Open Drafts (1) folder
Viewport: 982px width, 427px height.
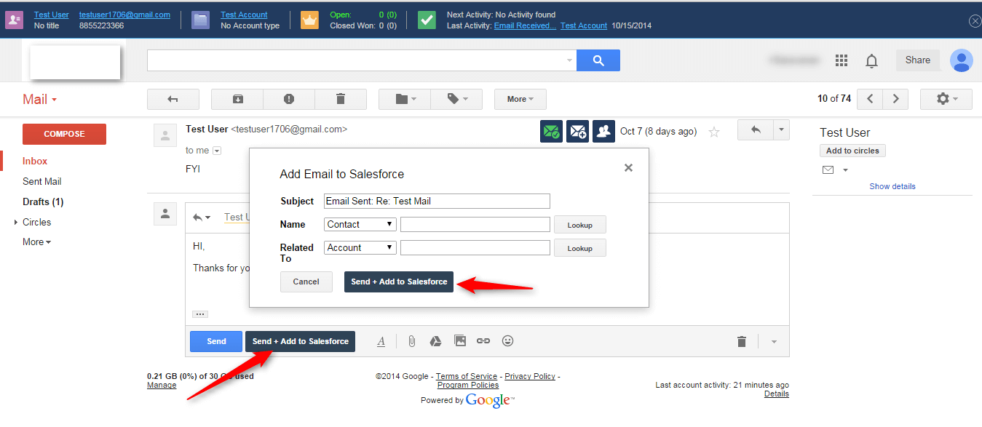[43, 201]
